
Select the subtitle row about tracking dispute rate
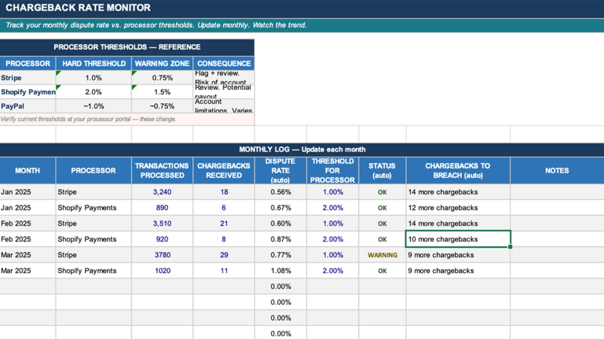[302, 25]
